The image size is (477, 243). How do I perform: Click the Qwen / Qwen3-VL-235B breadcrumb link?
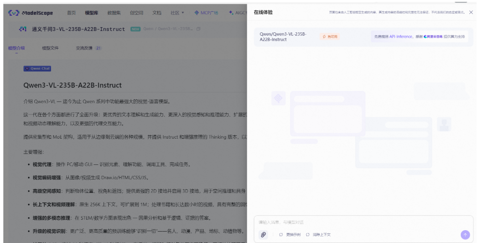pyautogui.click(x=168, y=29)
